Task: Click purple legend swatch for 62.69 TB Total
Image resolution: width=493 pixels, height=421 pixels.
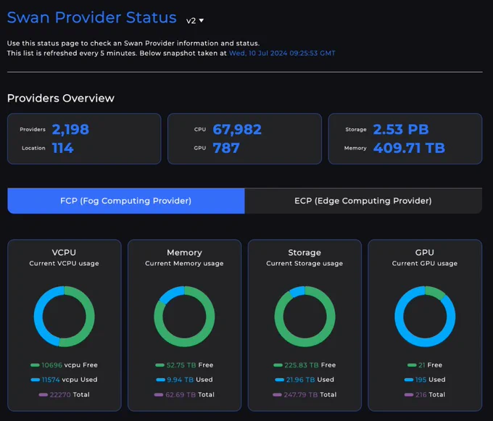Action: pyautogui.click(x=159, y=395)
